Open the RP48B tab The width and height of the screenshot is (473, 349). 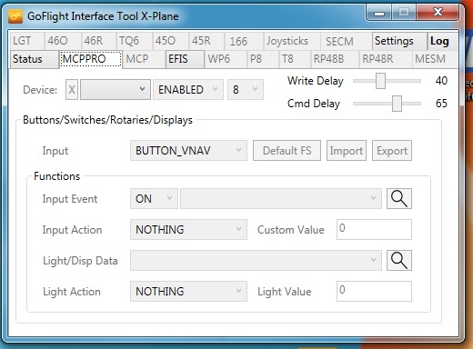[x=335, y=59]
